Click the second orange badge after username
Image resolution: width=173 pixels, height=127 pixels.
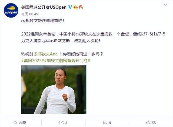click(x=81, y=7)
